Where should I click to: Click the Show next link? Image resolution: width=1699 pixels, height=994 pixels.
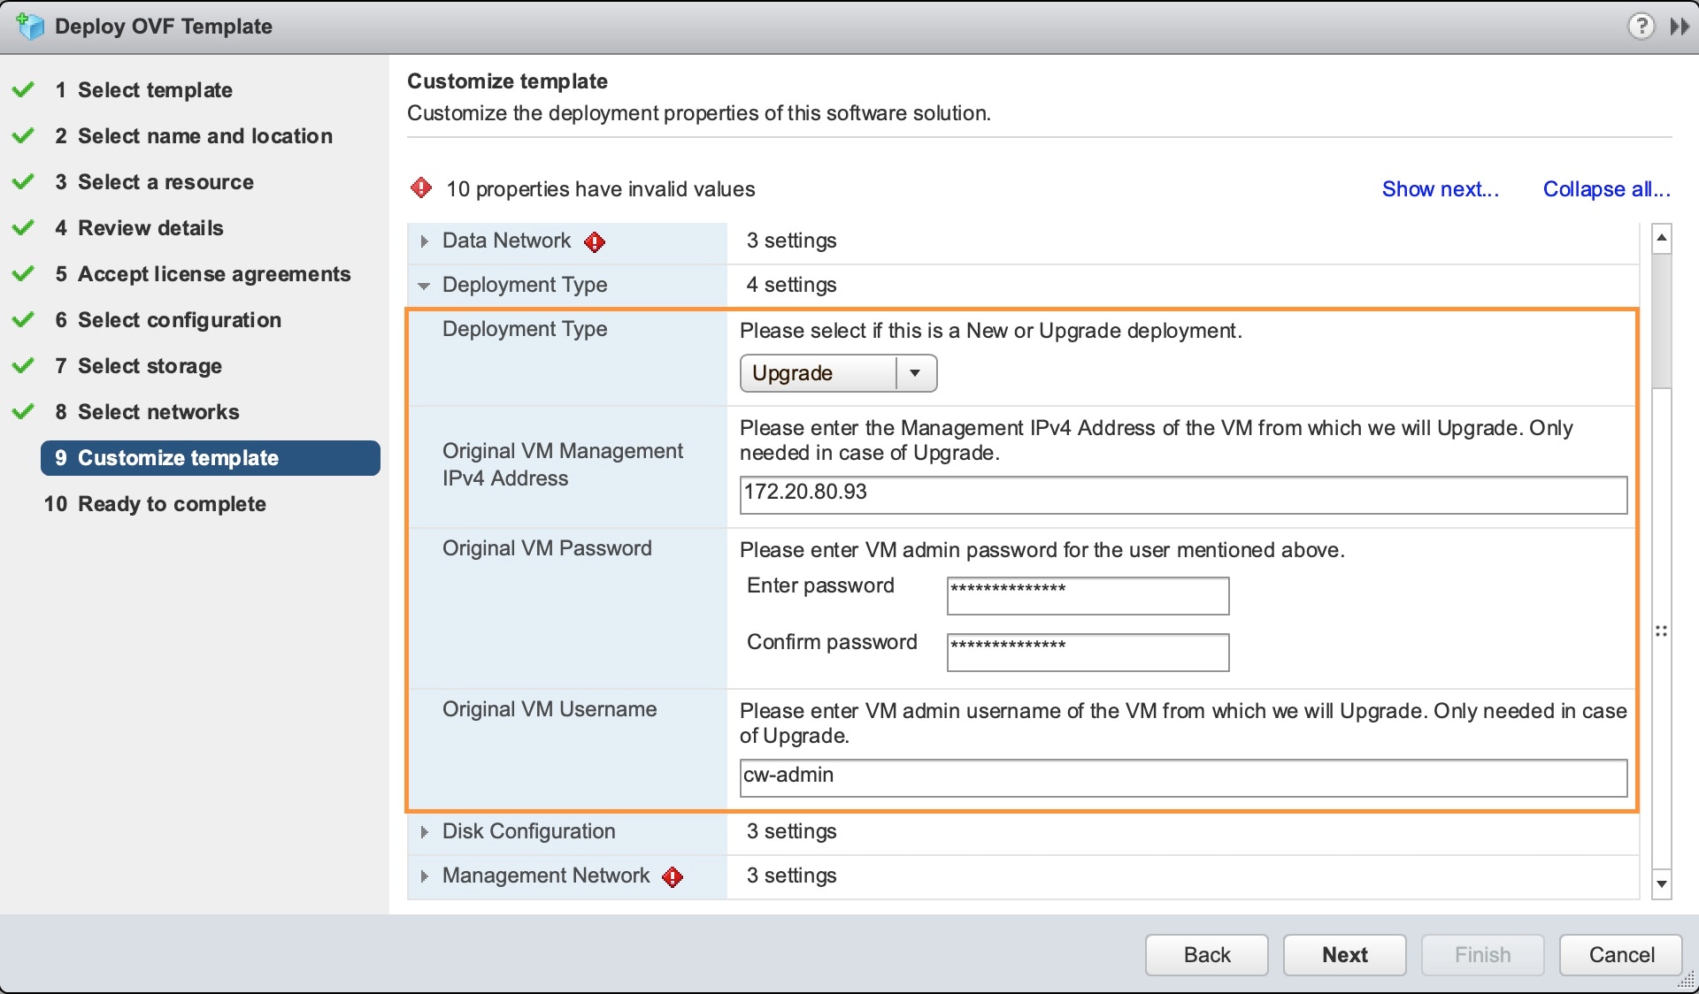click(x=1440, y=189)
